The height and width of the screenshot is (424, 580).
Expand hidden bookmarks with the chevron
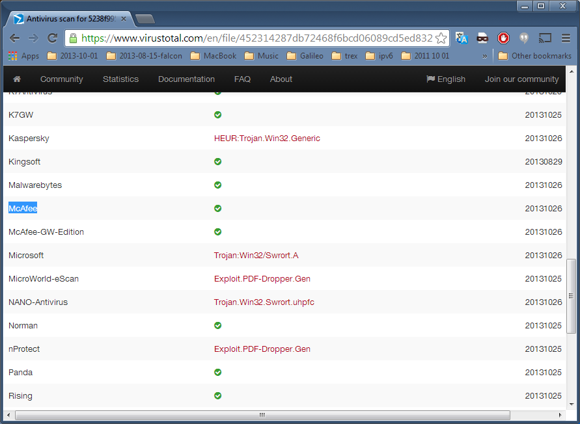click(484, 56)
